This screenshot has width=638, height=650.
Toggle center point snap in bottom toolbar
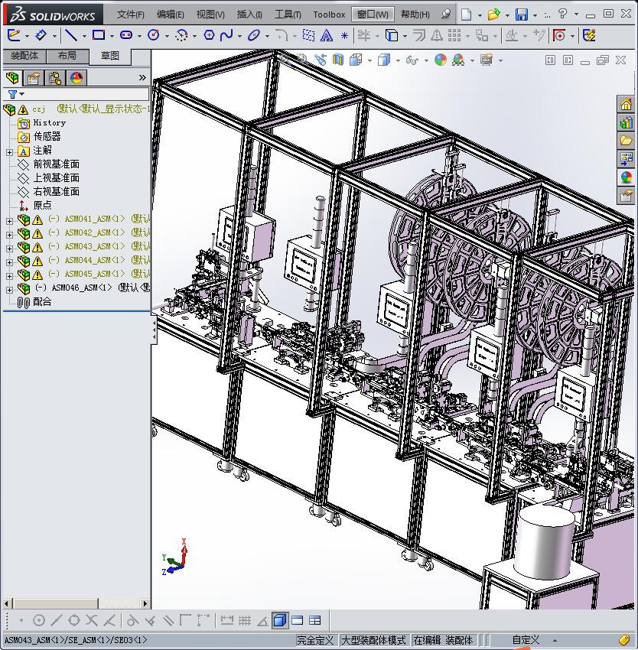tap(39, 620)
